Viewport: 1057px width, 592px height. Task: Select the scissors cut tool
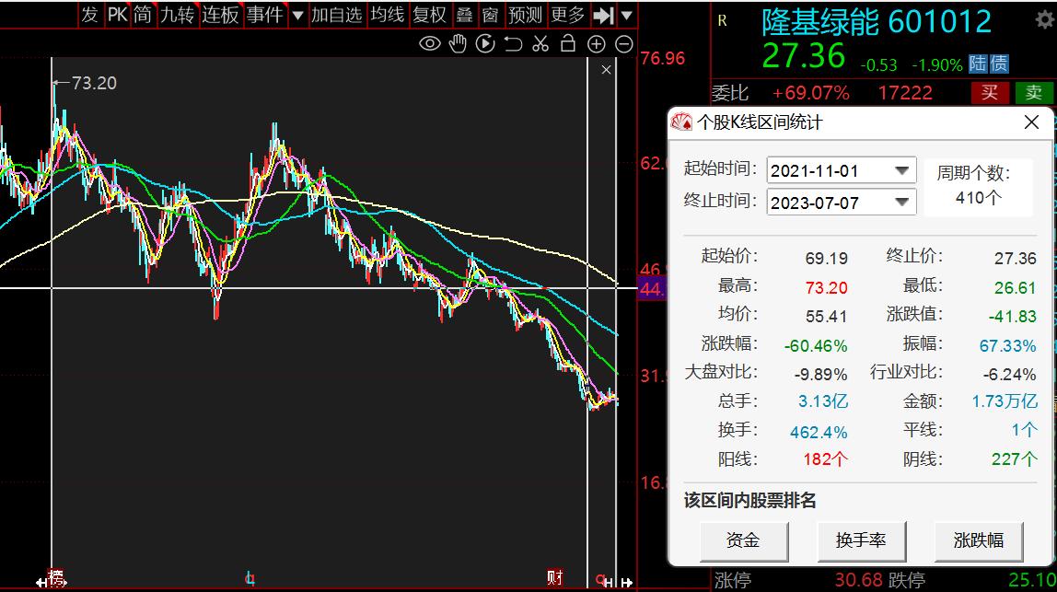click(540, 42)
